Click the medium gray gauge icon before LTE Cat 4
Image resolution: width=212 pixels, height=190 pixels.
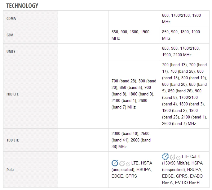click(173, 157)
